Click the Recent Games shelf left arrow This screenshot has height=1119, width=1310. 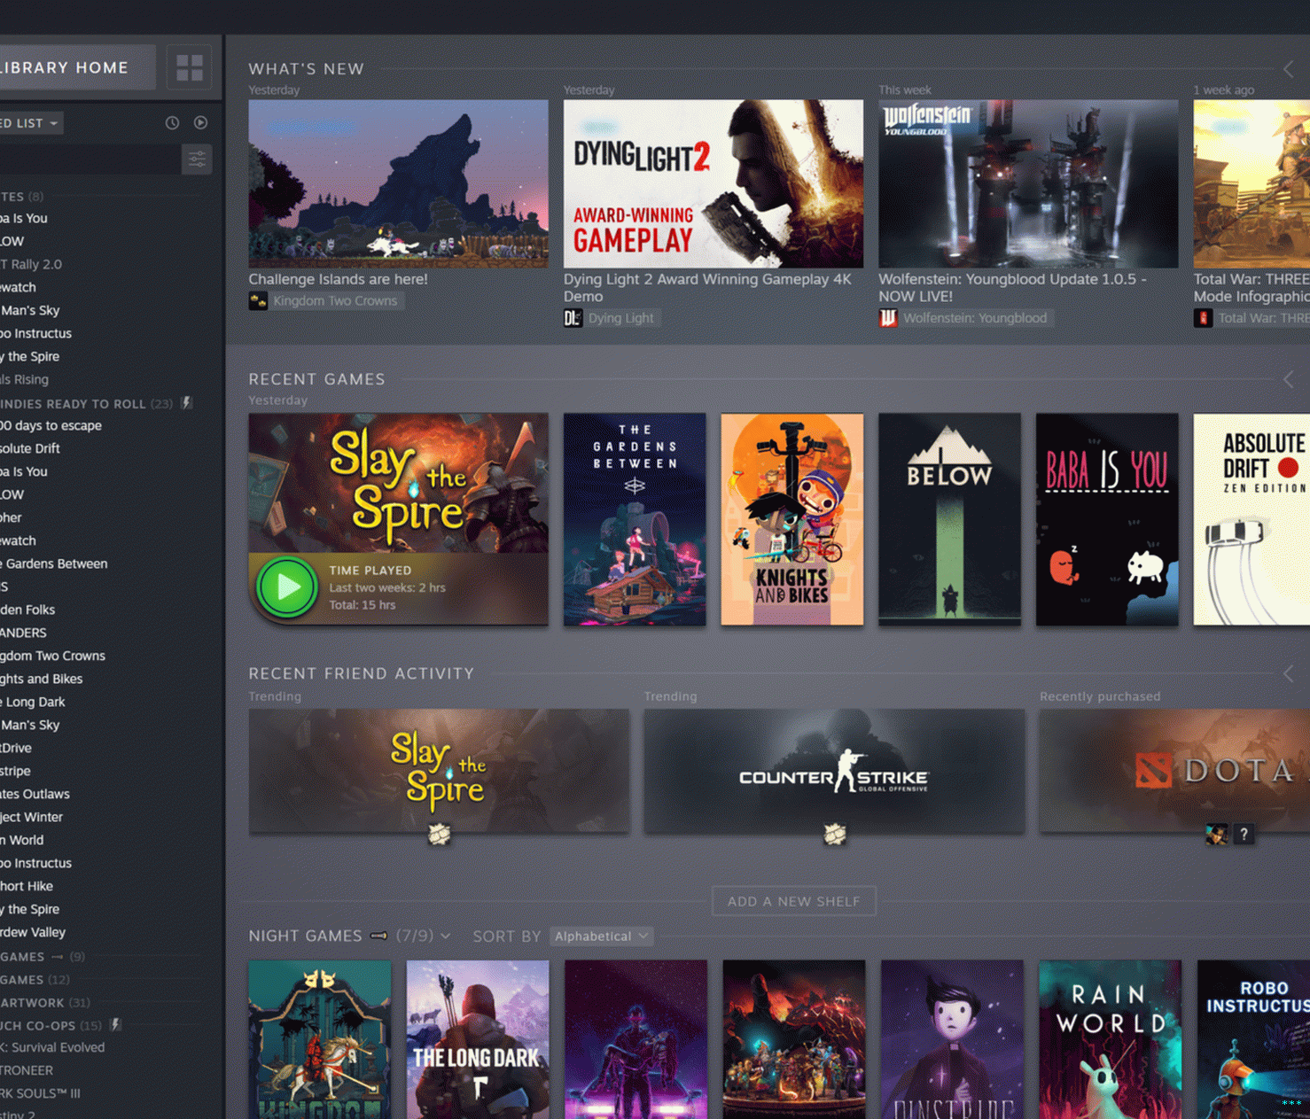(x=1289, y=379)
